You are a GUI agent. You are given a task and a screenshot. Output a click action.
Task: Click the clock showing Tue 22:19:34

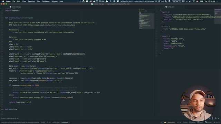click(210, 1)
